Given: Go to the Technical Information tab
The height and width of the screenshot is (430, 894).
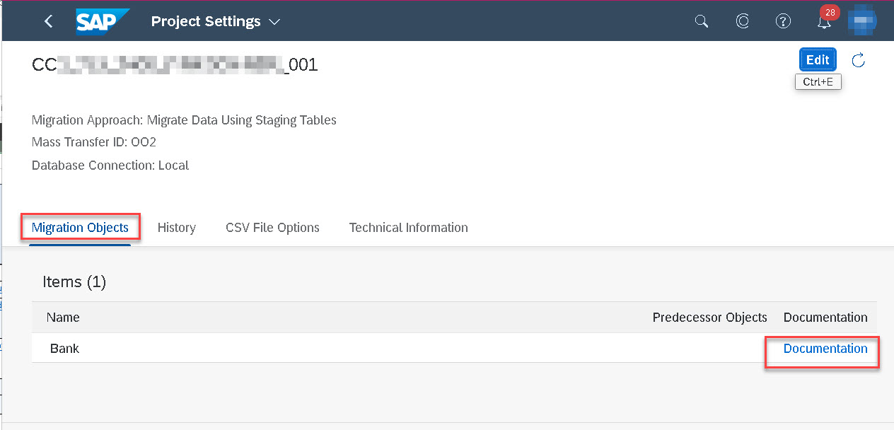Looking at the screenshot, I should click(x=408, y=228).
